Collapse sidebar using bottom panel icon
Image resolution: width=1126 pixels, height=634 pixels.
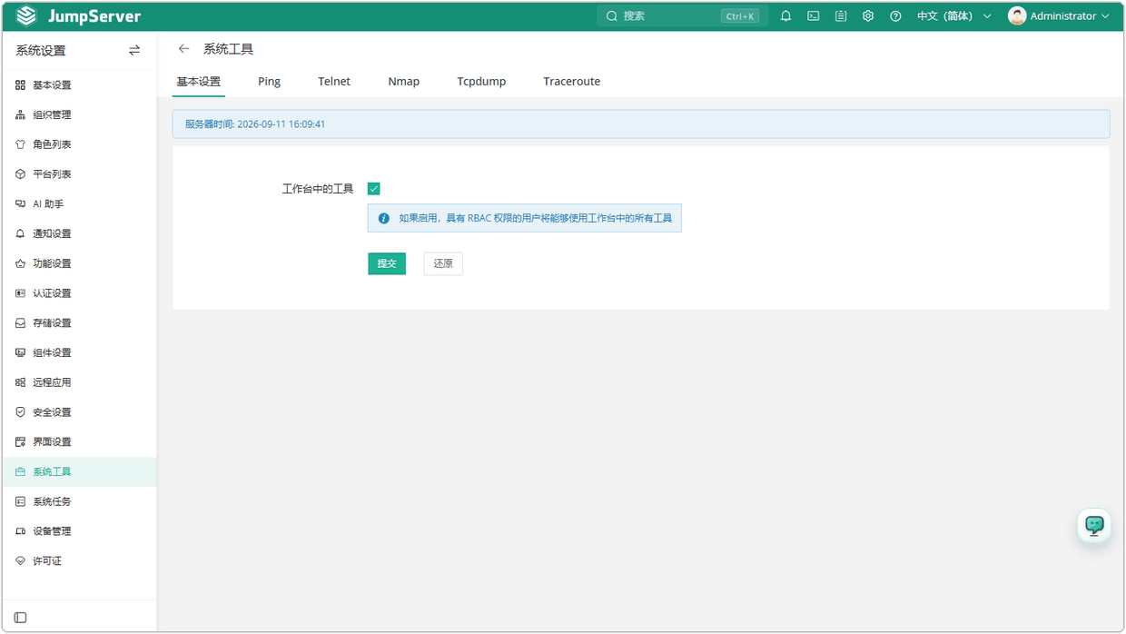tap(20, 618)
